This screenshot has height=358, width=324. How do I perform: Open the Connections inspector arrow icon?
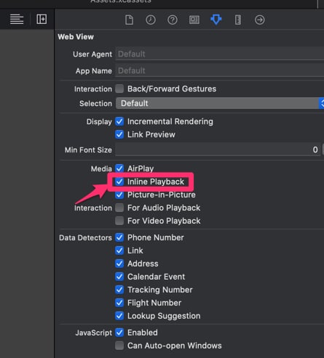point(260,20)
